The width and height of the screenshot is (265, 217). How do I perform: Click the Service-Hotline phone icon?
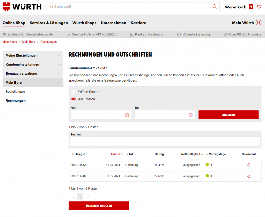click(68, 34)
